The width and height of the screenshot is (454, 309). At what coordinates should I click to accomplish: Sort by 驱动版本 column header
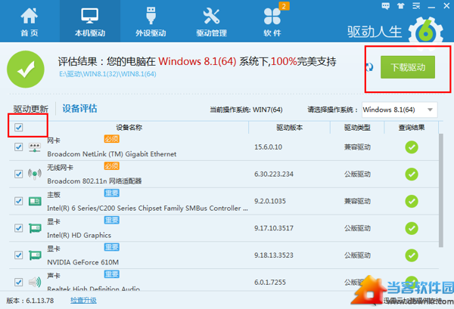pyautogui.click(x=289, y=128)
